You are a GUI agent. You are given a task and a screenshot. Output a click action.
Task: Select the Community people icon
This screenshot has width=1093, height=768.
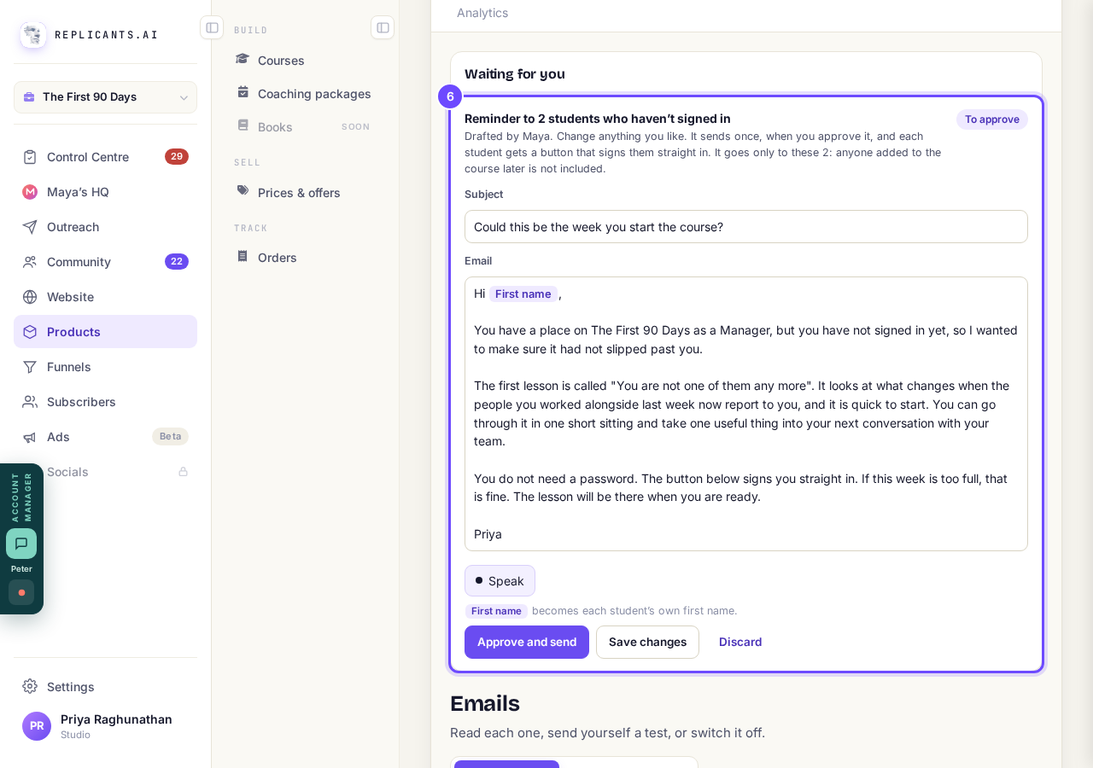30,262
